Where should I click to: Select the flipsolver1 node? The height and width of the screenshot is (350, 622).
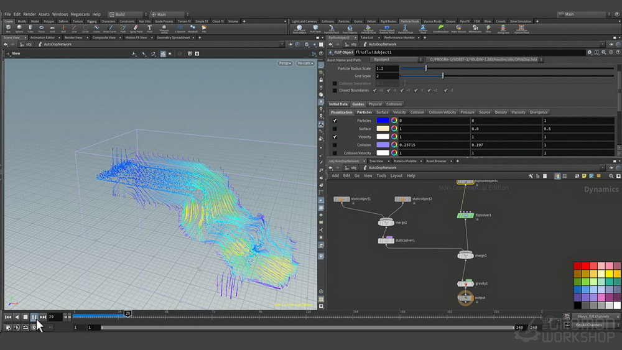click(x=465, y=215)
